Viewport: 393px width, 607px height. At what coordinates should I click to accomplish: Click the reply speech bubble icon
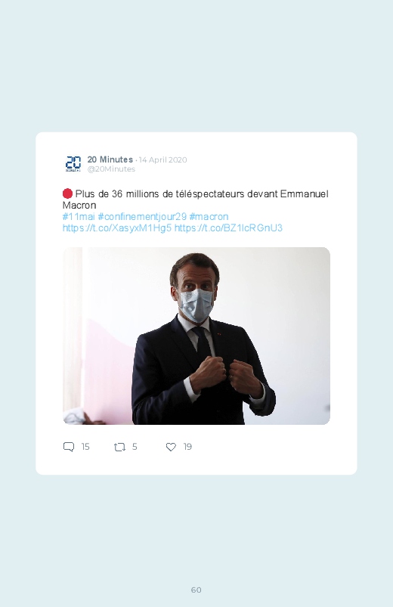(69, 447)
